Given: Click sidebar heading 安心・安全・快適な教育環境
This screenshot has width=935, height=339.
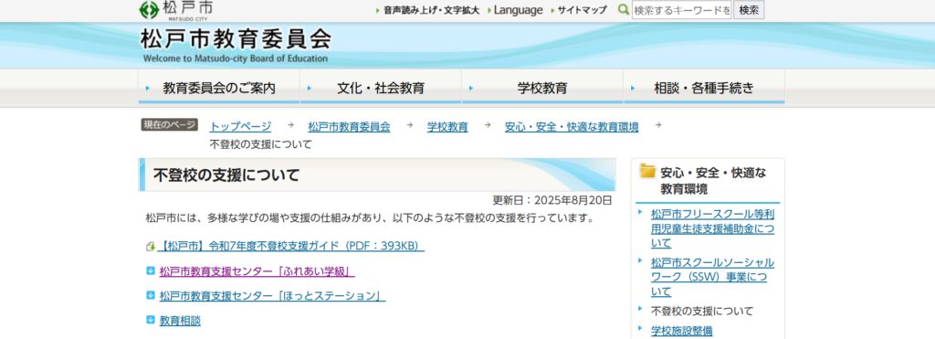Looking at the screenshot, I should click(713, 181).
